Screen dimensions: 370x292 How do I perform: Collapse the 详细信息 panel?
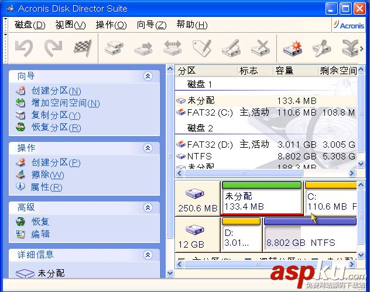point(148,255)
